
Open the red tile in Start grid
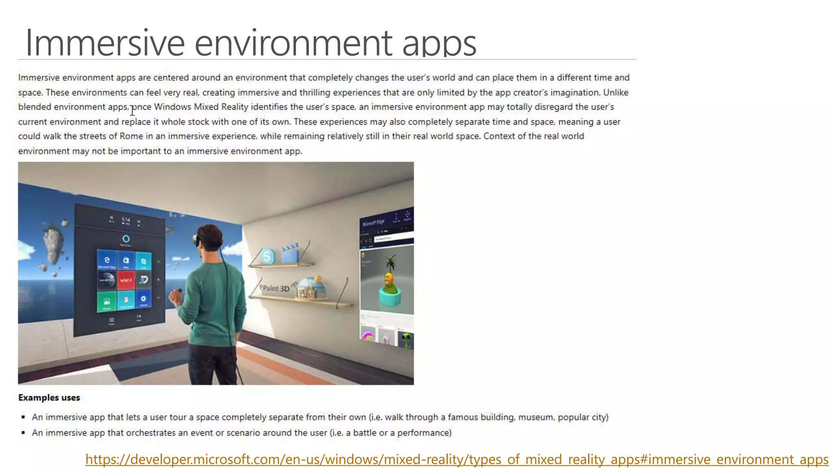point(126,280)
